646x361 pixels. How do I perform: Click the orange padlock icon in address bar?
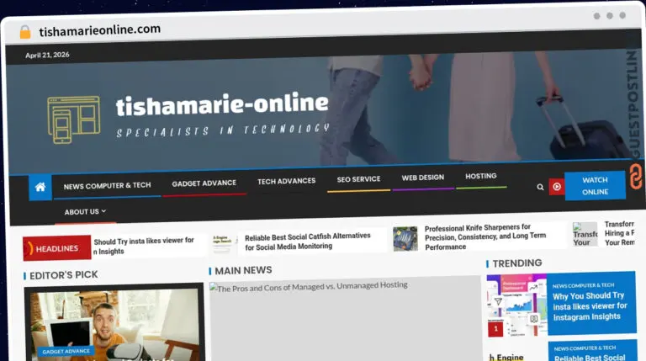(x=25, y=32)
